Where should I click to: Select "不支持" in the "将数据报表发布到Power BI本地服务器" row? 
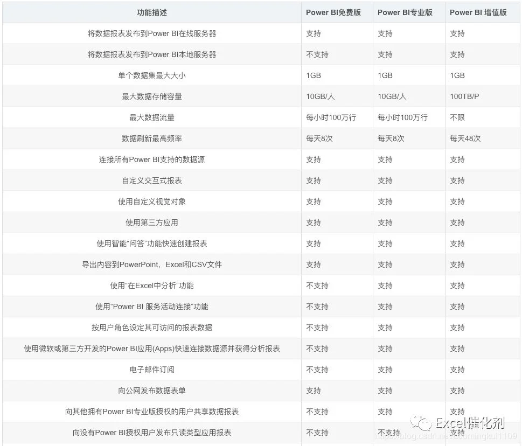coord(317,54)
